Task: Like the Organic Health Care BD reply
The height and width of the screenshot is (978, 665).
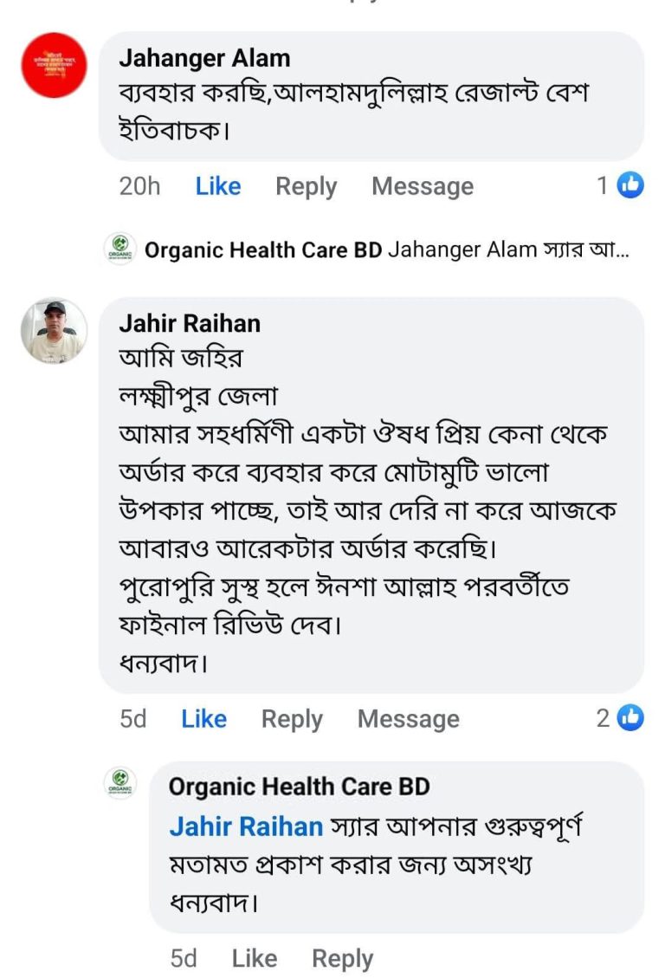Action: [254, 958]
